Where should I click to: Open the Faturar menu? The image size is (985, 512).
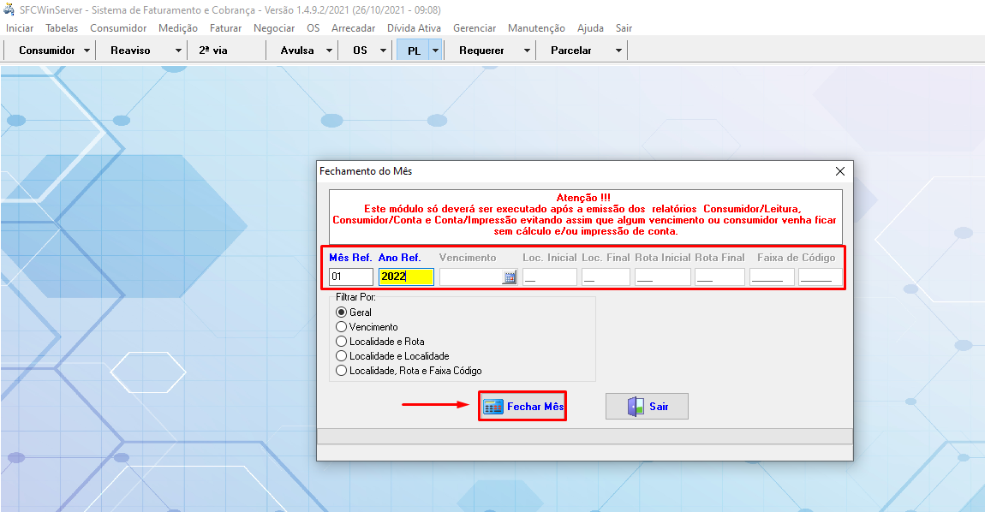226,28
